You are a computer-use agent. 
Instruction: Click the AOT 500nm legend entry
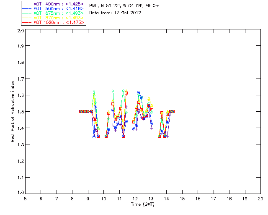(x=53, y=8)
